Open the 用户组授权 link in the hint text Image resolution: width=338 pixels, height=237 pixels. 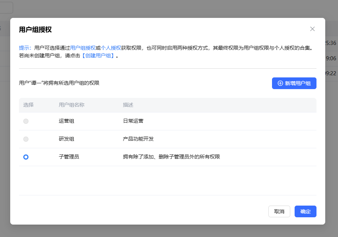click(83, 48)
